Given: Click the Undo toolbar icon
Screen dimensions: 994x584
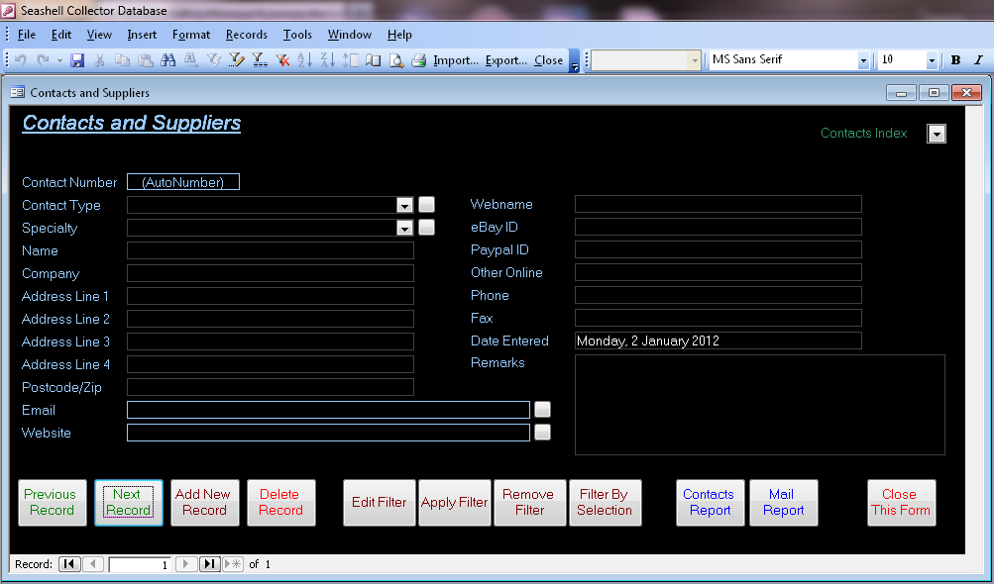Looking at the screenshot, I should (20, 60).
